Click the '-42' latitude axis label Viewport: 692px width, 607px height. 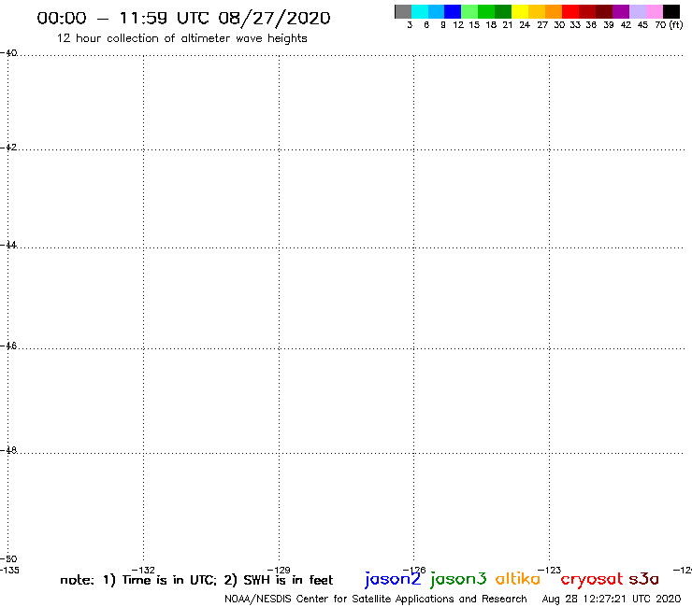coord(8,147)
